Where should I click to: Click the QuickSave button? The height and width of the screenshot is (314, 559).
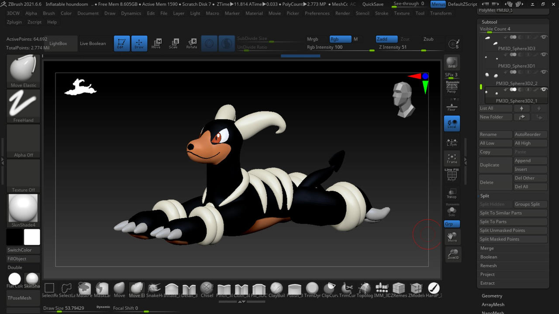(373, 4)
